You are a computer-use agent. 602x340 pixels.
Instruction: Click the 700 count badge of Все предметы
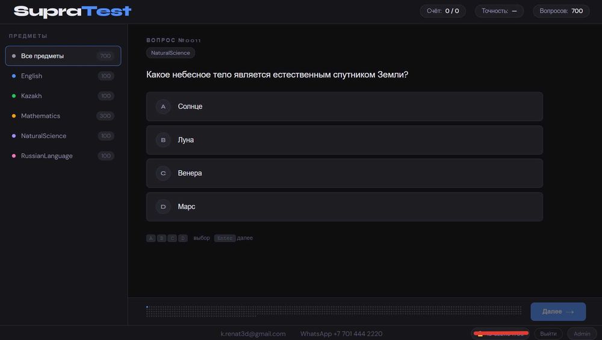tap(105, 56)
